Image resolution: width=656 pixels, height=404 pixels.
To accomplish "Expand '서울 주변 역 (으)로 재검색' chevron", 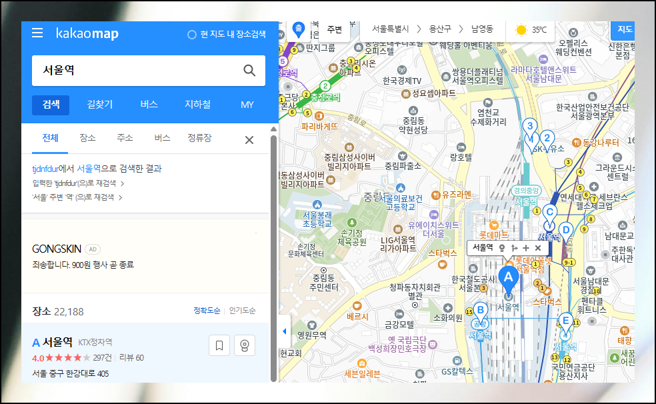I will (x=121, y=197).
